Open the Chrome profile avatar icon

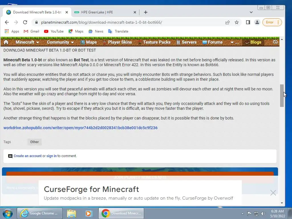pos(257,22)
